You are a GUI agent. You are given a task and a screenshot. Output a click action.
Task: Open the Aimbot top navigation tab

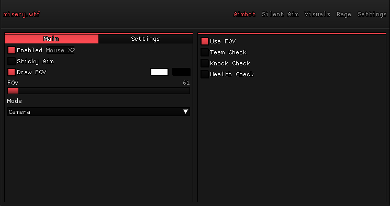tap(244, 14)
